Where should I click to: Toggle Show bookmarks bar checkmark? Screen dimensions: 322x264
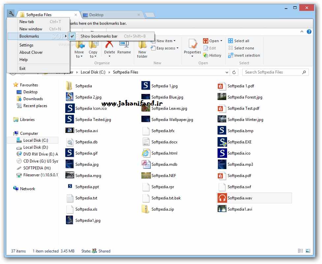[x=73, y=36]
